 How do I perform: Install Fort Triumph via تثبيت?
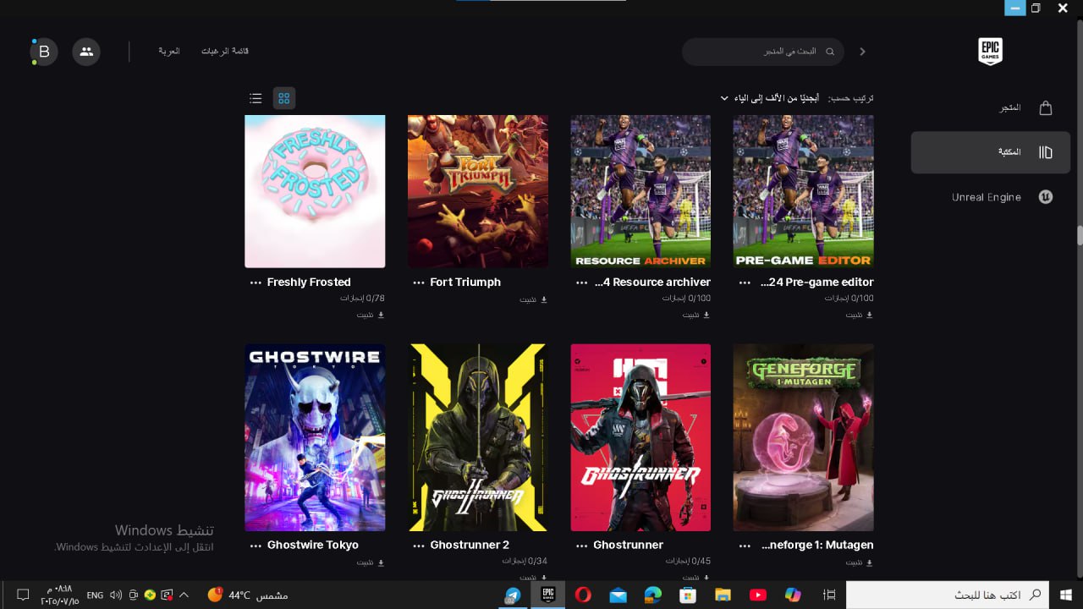click(533, 299)
